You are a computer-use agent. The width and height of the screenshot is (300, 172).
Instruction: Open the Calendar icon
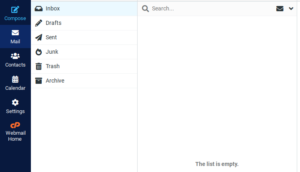click(15, 79)
